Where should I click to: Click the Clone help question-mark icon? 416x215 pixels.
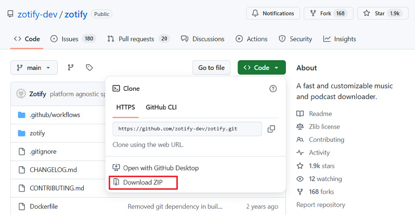click(272, 89)
